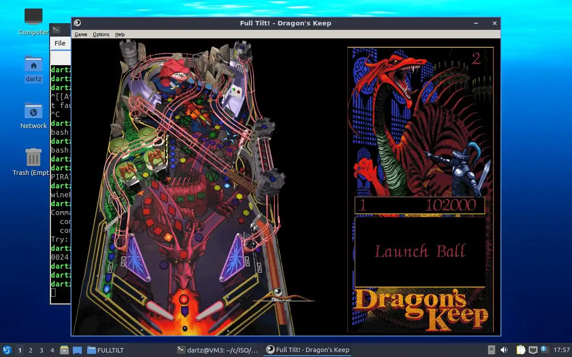Click the 17:57 clock in the taskbar
This screenshot has width=572, height=357.
561,350
